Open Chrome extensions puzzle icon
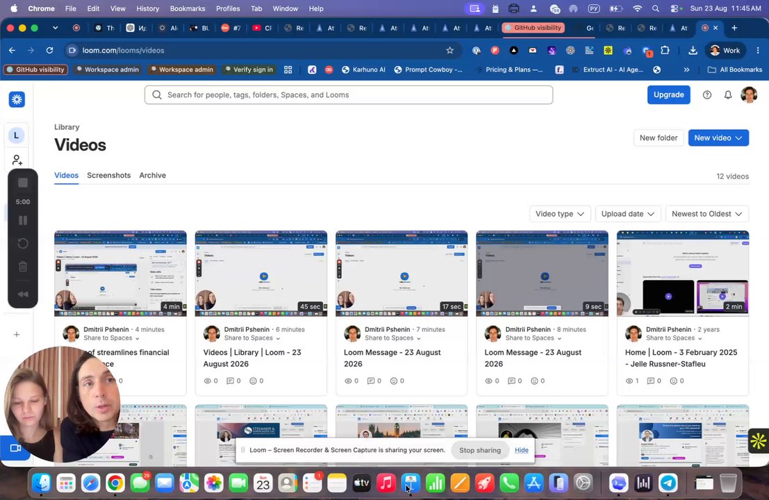 coord(665,50)
